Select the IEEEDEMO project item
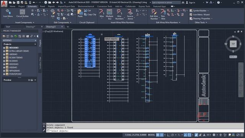 tap(14, 64)
